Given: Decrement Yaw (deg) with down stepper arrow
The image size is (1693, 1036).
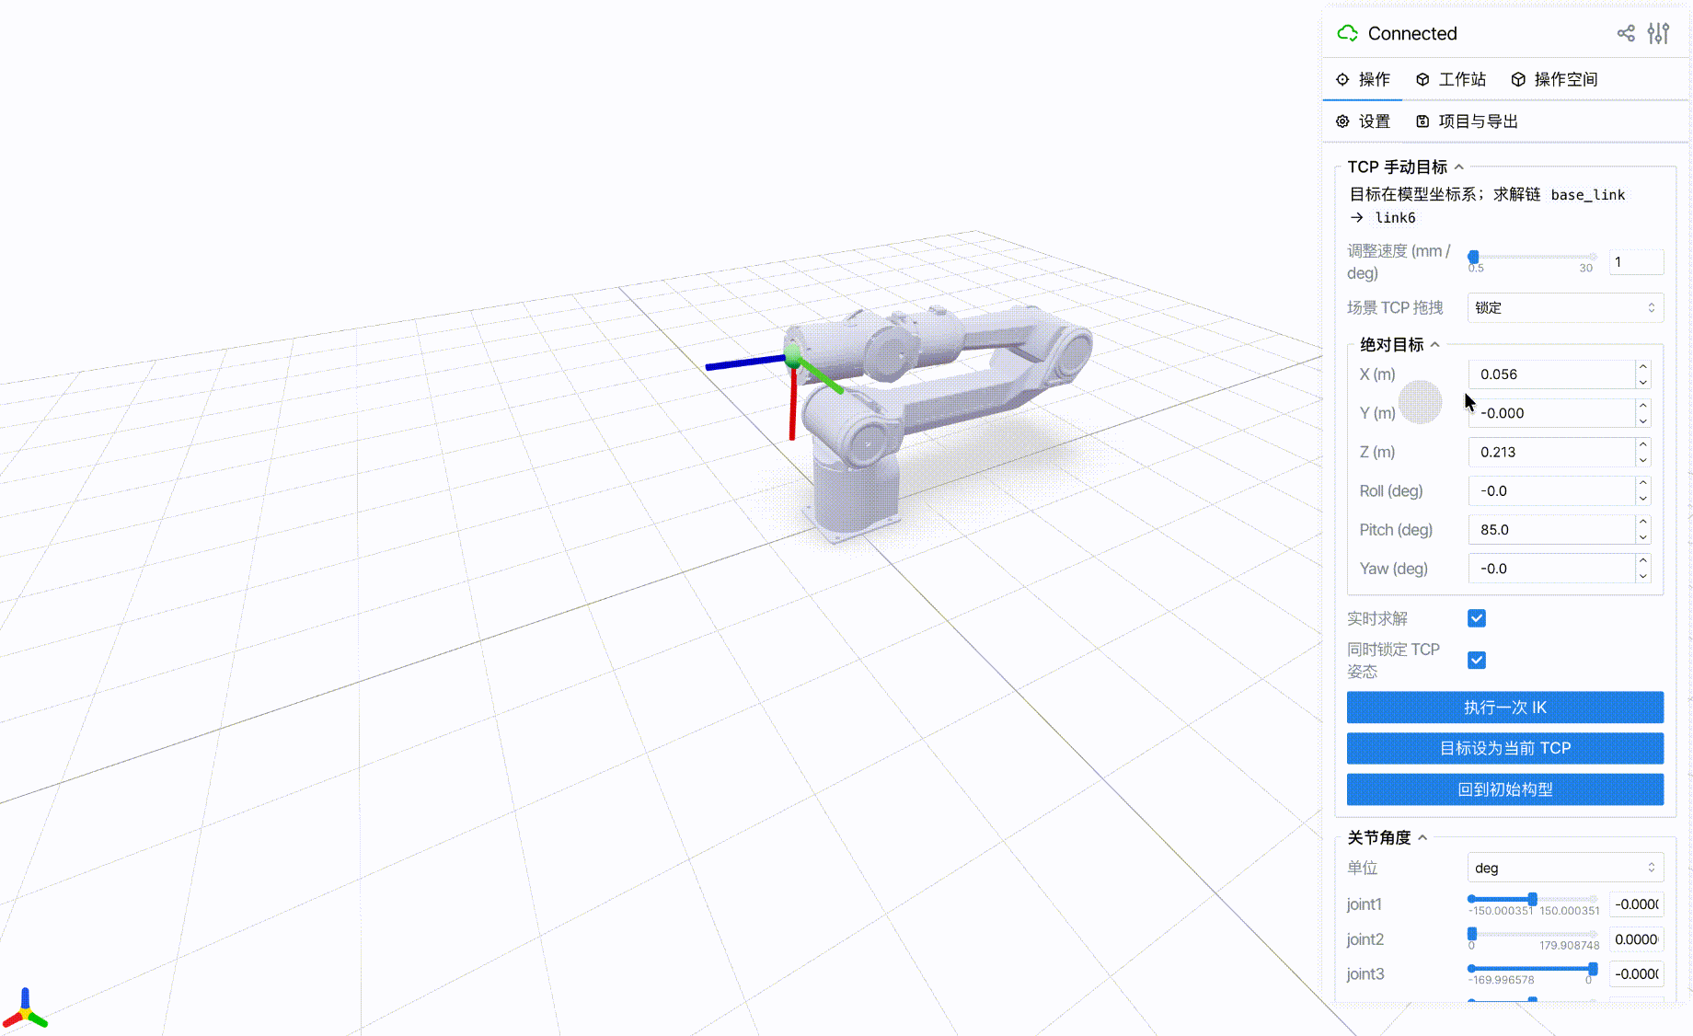Looking at the screenshot, I should [x=1643, y=576].
